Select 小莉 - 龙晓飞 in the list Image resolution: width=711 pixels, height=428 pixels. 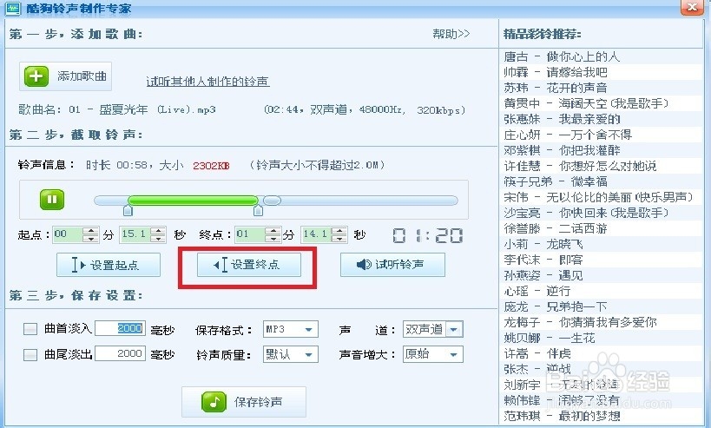(602, 244)
